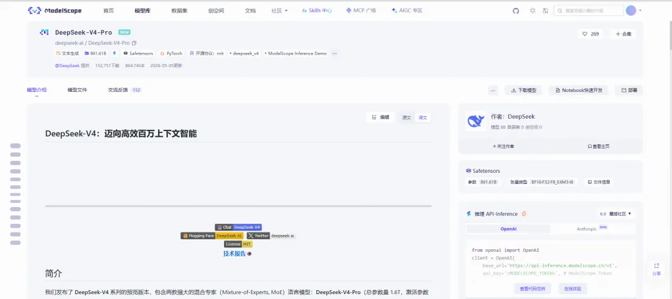Screen dimensions: 672x299
Task: Switch README to 译文
Action: (x=422, y=118)
